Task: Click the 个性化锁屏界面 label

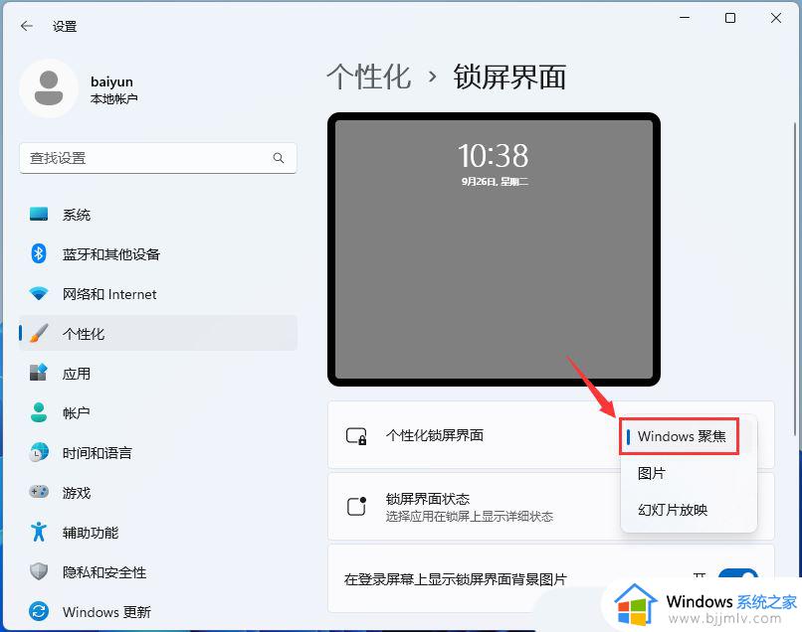Action: coord(435,435)
